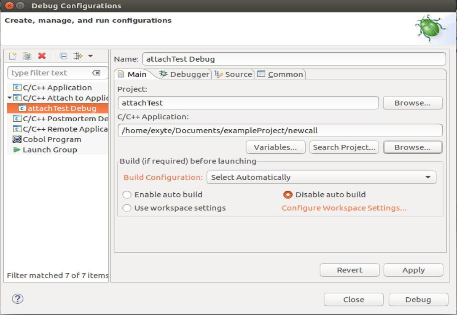Clear the filter text field
Image resolution: width=457 pixels, height=315 pixels.
pos(97,72)
